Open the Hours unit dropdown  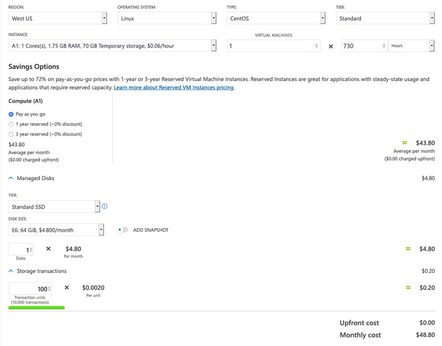[x=411, y=46]
